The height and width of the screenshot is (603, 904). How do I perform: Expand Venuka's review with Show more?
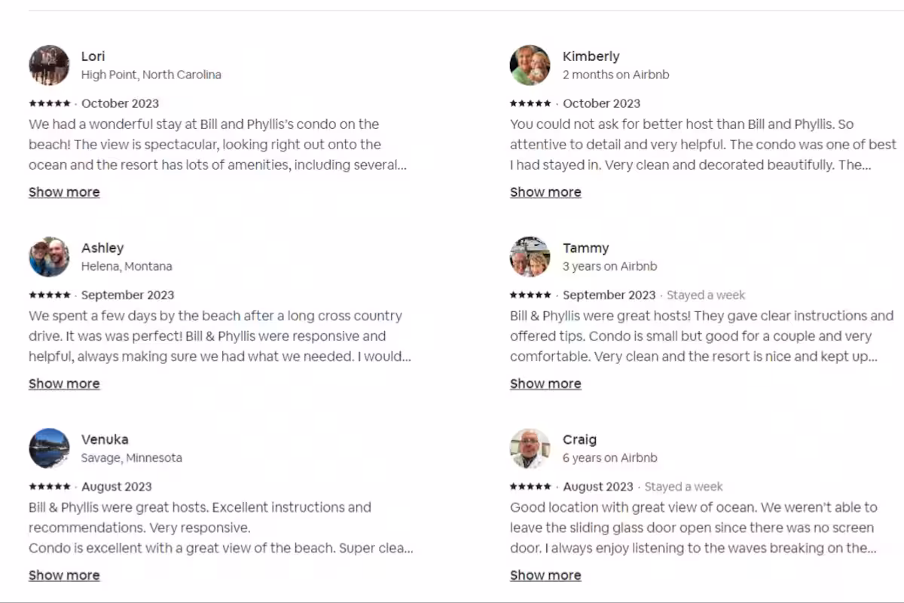point(64,575)
